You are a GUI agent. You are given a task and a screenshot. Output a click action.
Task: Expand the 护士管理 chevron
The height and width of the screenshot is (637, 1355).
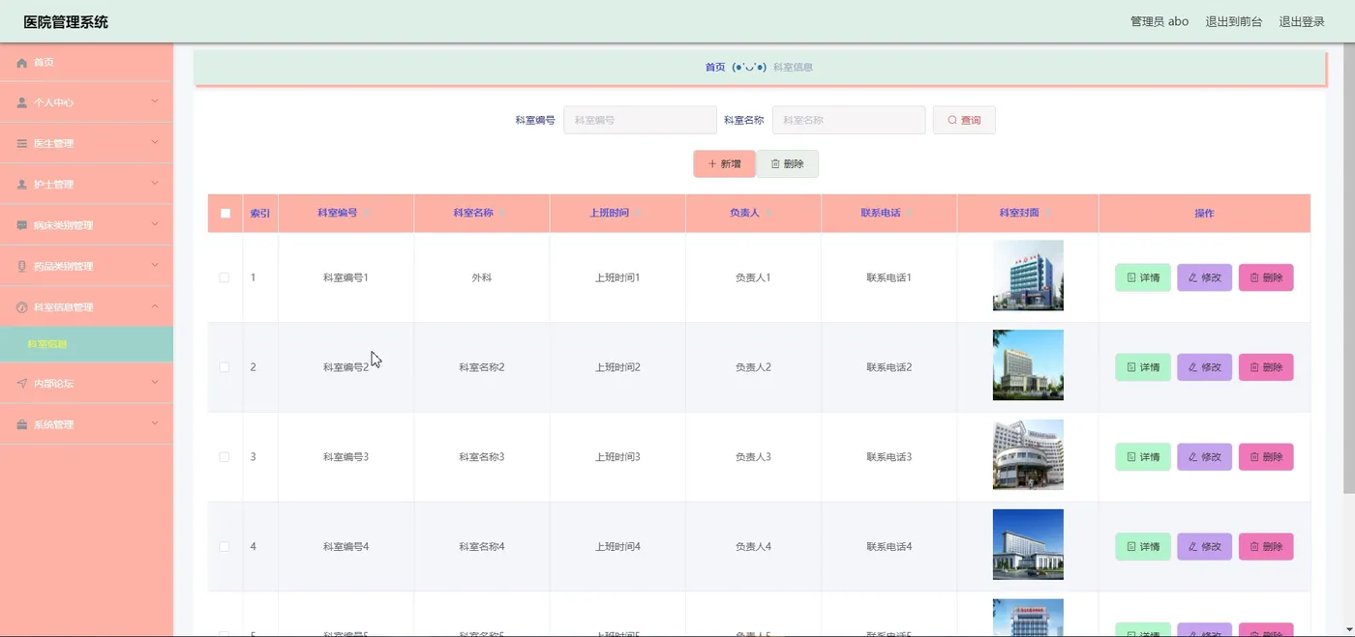coord(155,184)
